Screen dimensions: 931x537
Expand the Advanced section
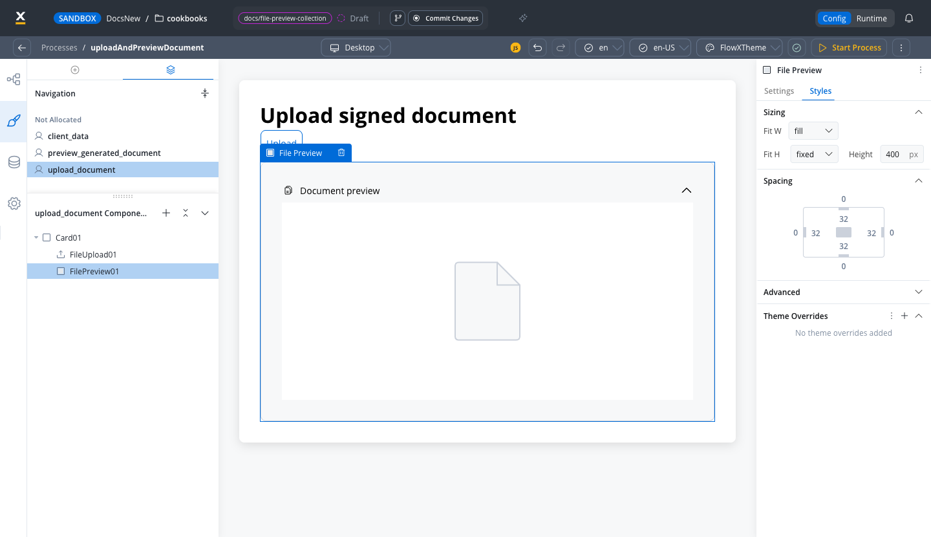tap(919, 292)
